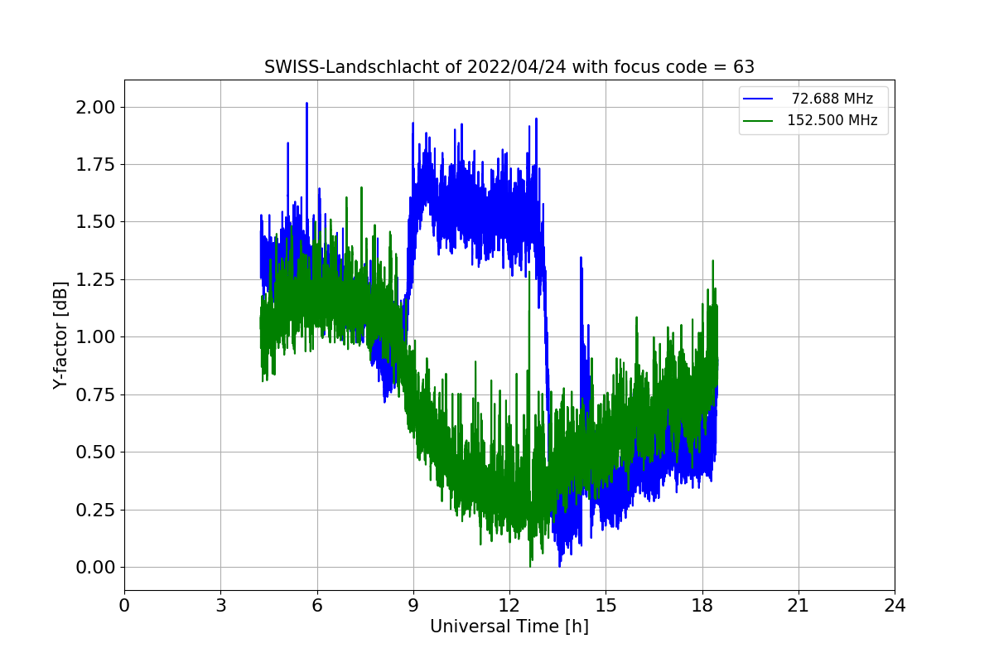This screenshot has height=663, width=994.
Task: Click x-axis tick label 18
Action: tap(702, 606)
